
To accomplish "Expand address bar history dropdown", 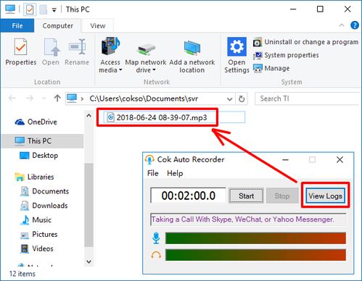I will pos(230,99).
